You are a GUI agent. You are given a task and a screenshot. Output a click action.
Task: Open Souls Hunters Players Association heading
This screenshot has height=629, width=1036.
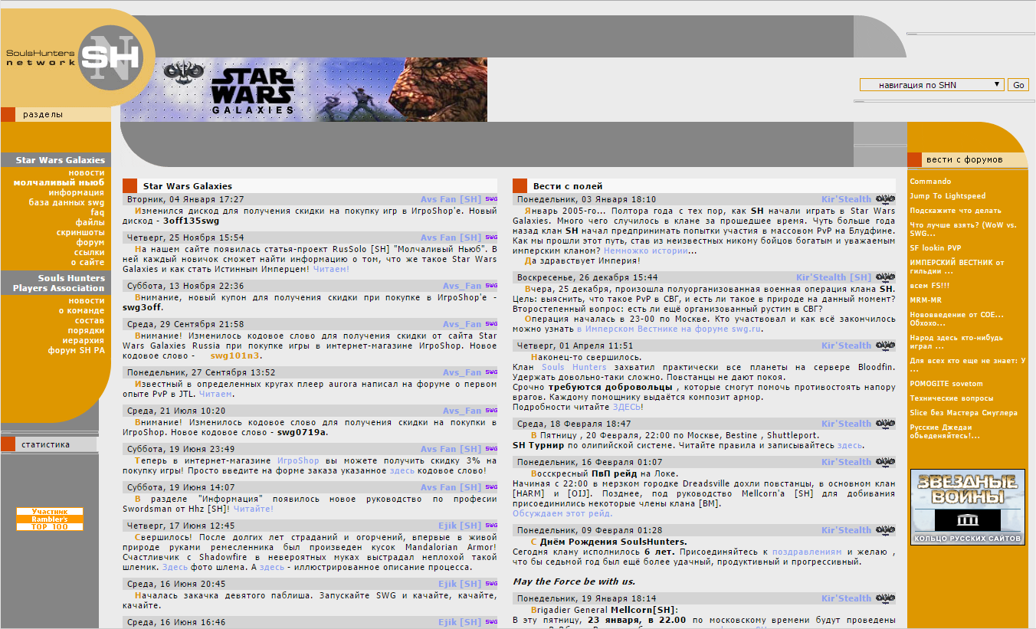[x=58, y=283]
